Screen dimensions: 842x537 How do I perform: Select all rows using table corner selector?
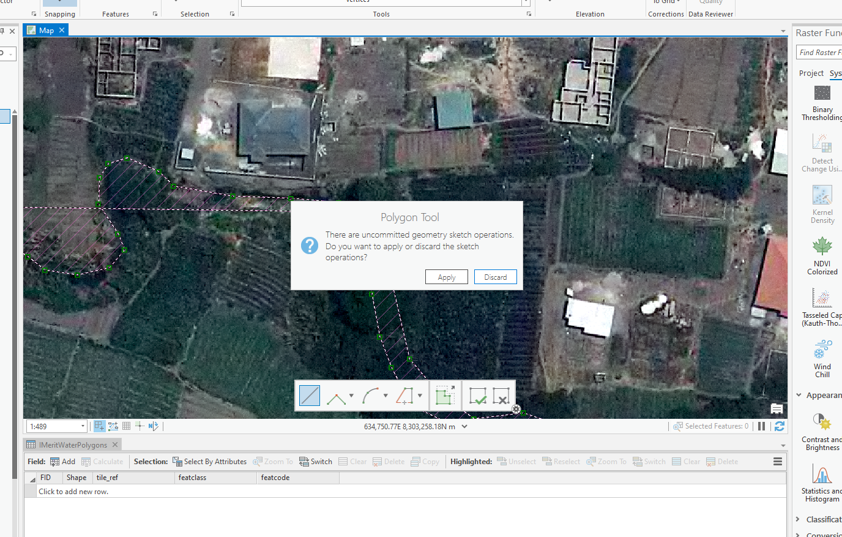click(x=31, y=478)
